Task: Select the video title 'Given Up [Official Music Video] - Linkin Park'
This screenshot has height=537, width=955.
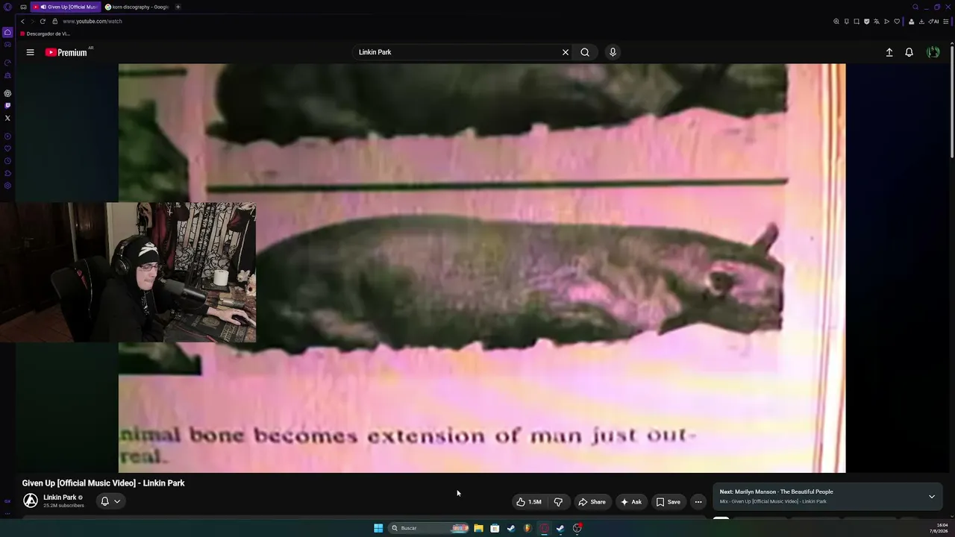Action: tap(103, 483)
